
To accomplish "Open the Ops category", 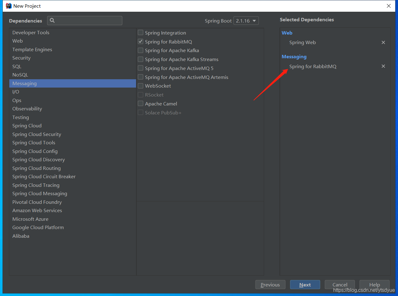I will point(73,100).
